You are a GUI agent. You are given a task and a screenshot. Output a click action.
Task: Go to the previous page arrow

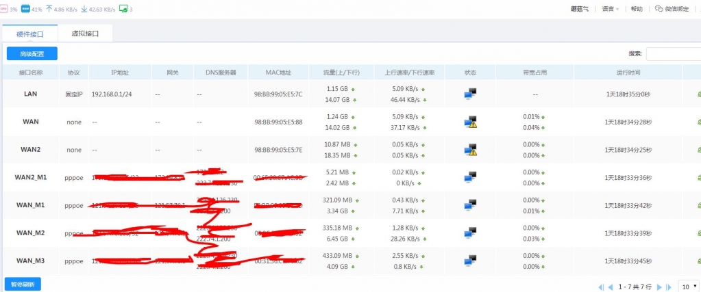611,287
